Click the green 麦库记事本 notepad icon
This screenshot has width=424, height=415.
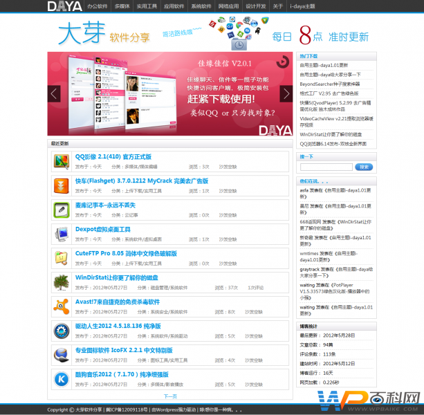click(62, 210)
